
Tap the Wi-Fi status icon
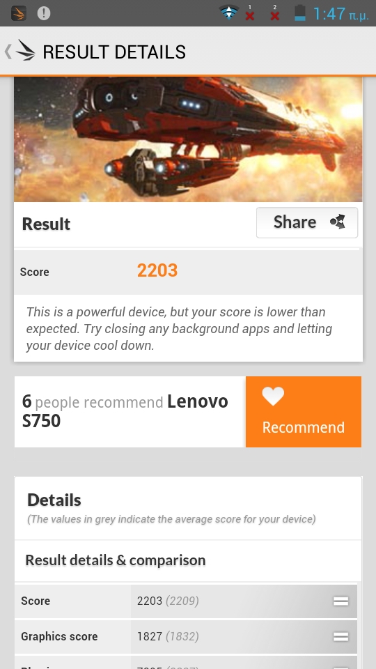coord(229,13)
